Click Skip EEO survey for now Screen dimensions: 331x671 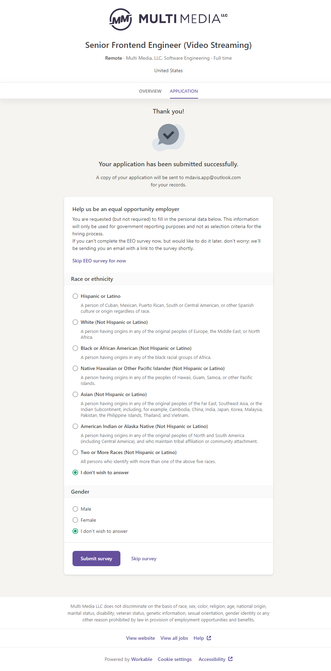point(99,261)
